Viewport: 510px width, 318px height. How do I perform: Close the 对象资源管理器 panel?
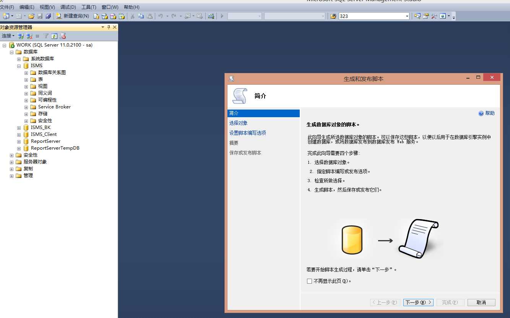click(x=114, y=27)
